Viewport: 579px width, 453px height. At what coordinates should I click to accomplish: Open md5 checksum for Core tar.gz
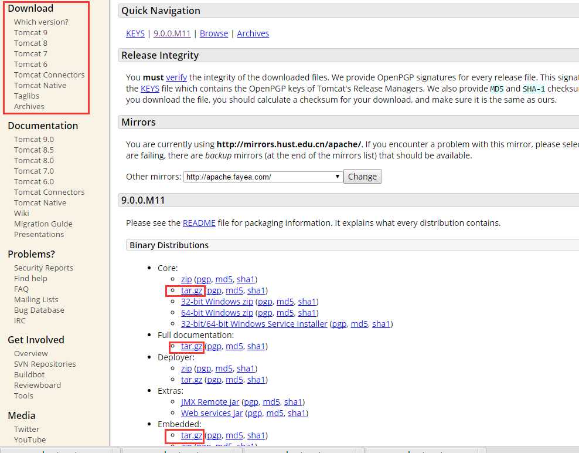[234, 290]
